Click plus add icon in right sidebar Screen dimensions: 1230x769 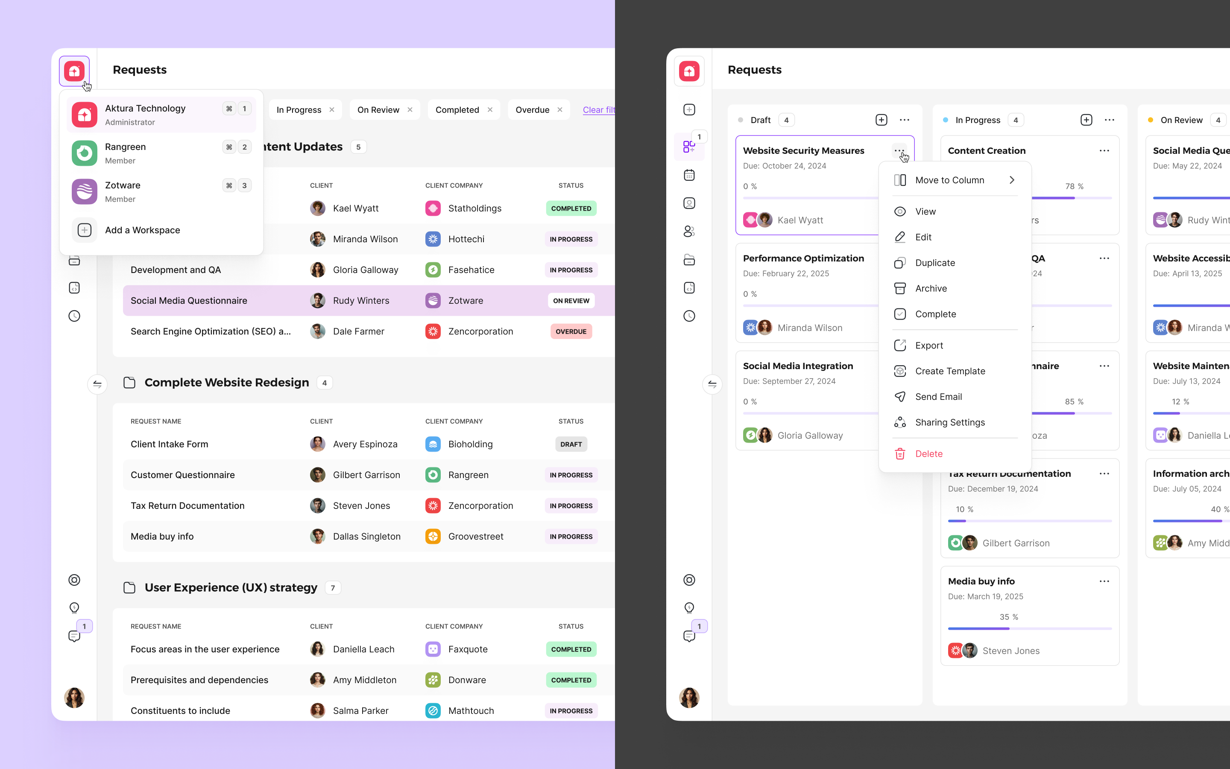[x=689, y=110]
